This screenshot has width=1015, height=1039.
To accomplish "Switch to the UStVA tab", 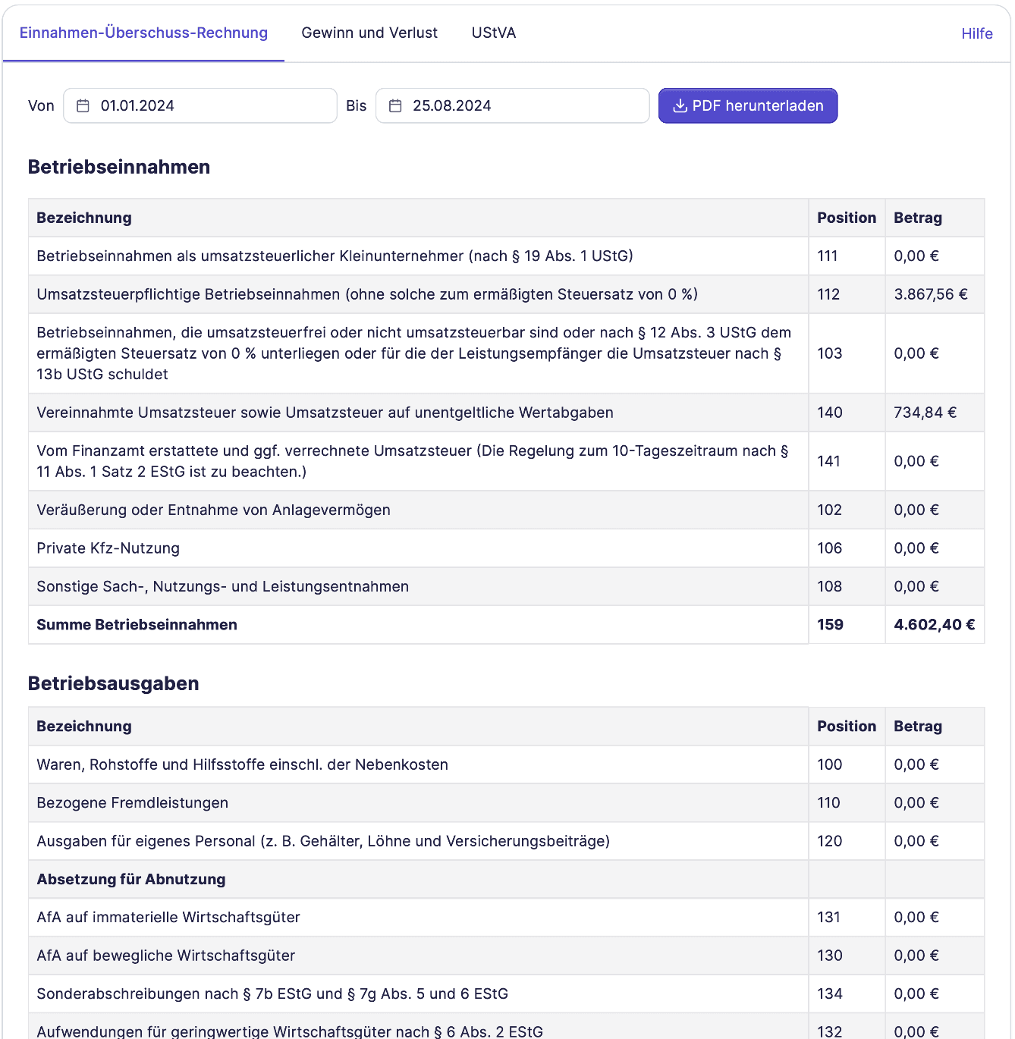I will coord(494,33).
